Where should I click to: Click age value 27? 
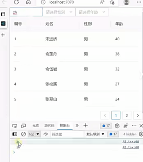tap(117, 84)
